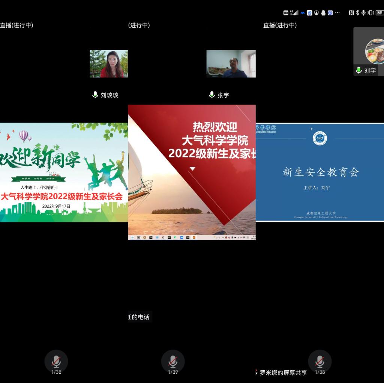
Task: Tap the 罗米娜的屏幕共享 label
Action: tap(283, 373)
